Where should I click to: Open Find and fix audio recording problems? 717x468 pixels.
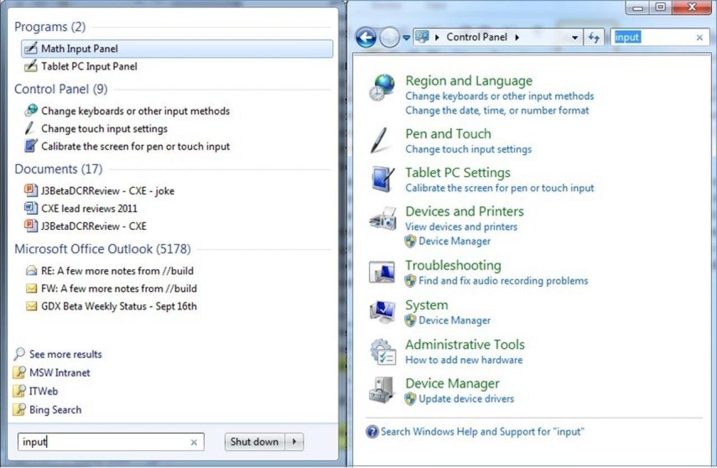click(x=503, y=281)
